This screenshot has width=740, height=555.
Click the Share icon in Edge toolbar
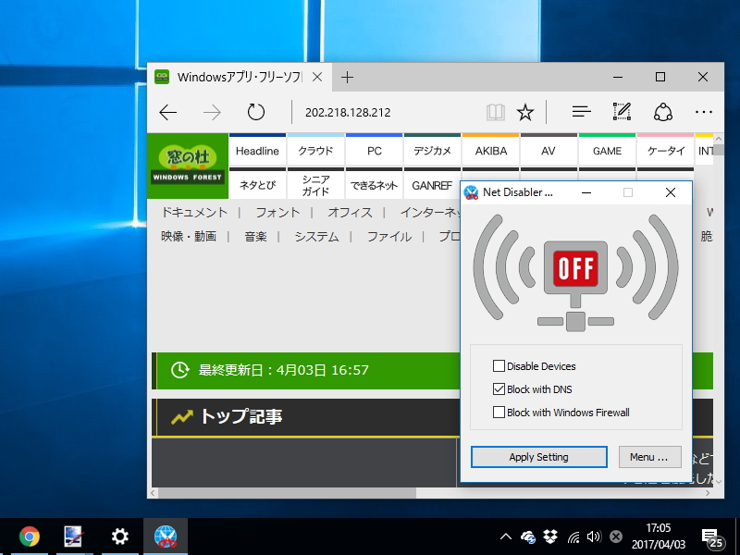pyautogui.click(x=664, y=111)
